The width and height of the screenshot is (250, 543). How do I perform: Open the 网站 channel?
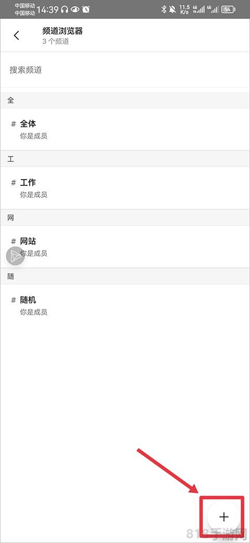click(125, 246)
